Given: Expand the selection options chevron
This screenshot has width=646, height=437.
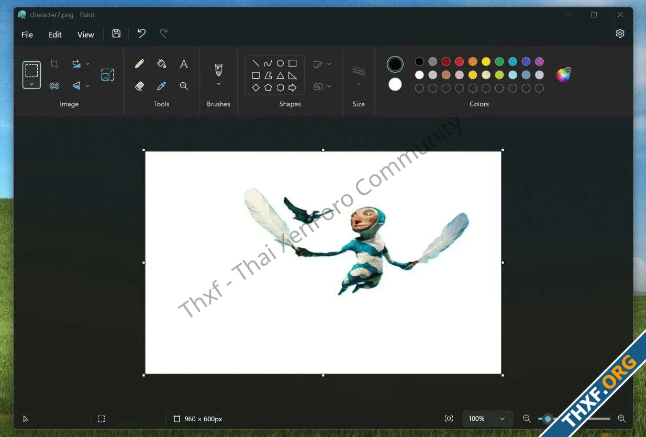Looking at the screenshot, I should [x=31, y=84].
